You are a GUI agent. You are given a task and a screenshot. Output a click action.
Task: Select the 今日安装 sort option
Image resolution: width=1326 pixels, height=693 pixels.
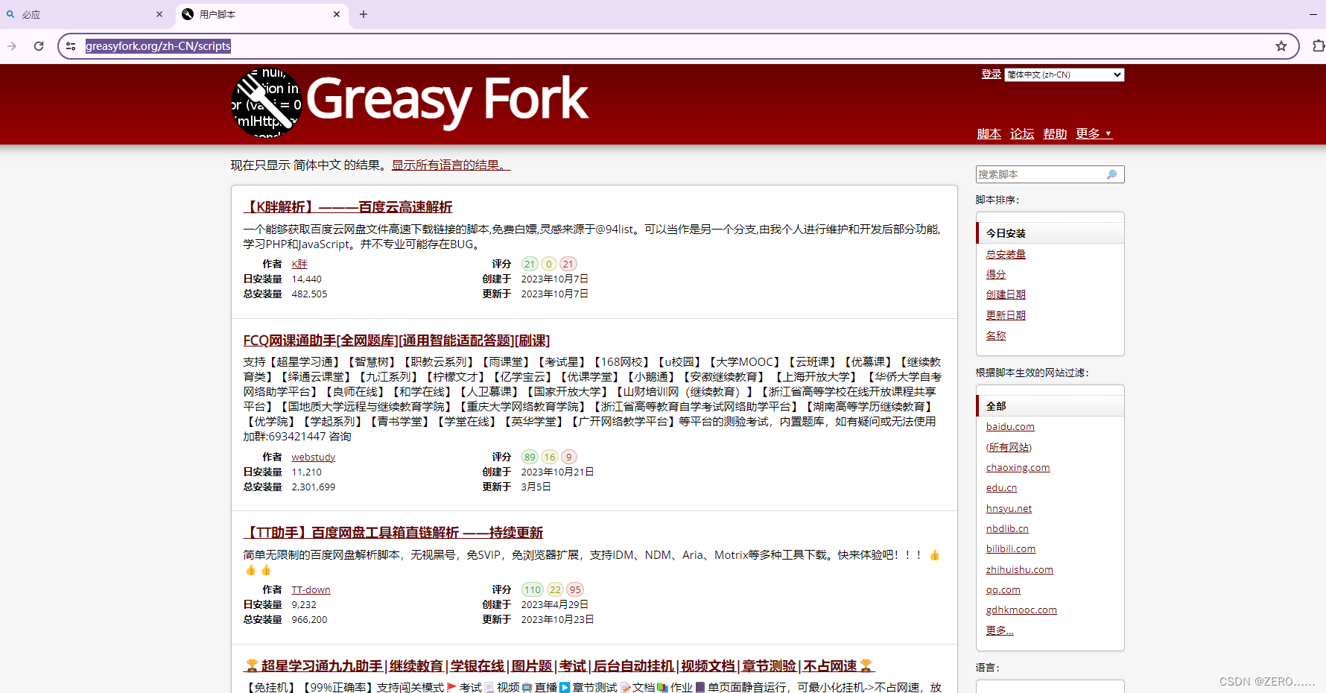1050,233
